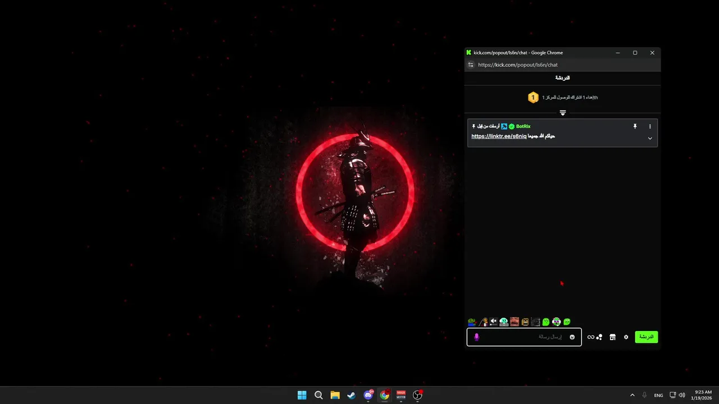719x404 pixels.
Task: Open site info icon in address bar
Action: pos(471,65)
